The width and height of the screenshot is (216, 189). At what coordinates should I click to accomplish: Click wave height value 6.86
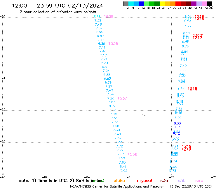tap(183, 69)
